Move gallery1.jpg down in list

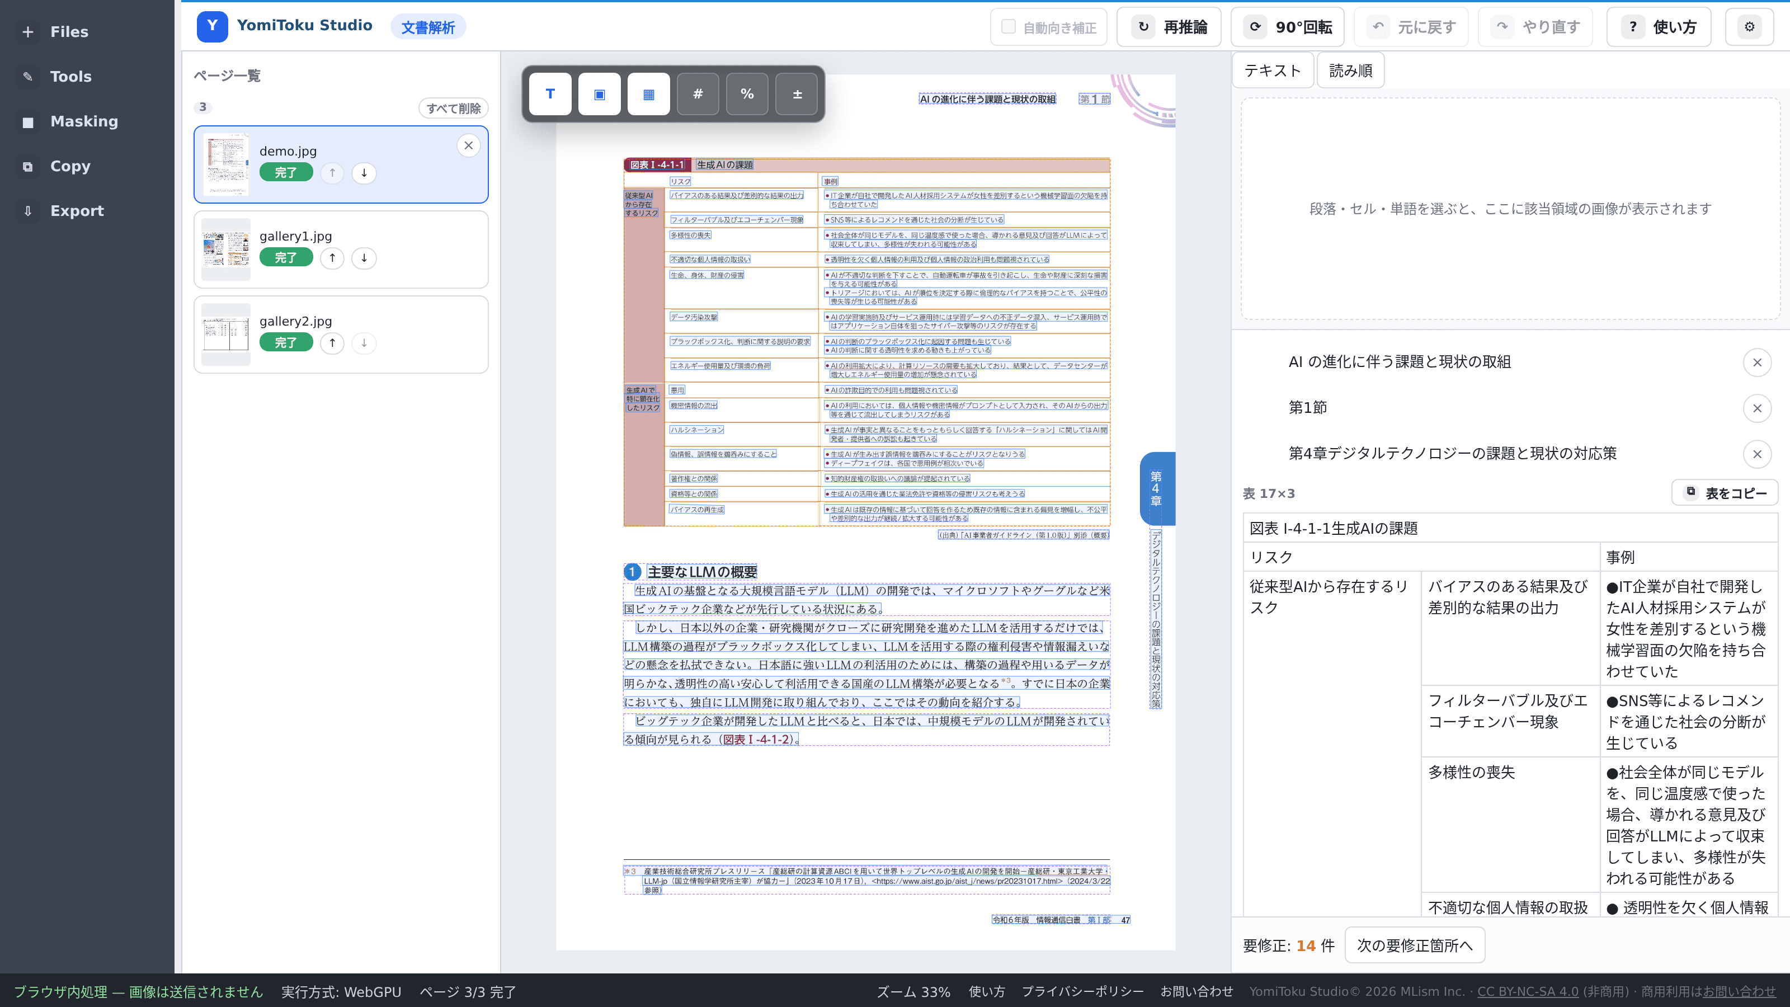coord(364,258)
